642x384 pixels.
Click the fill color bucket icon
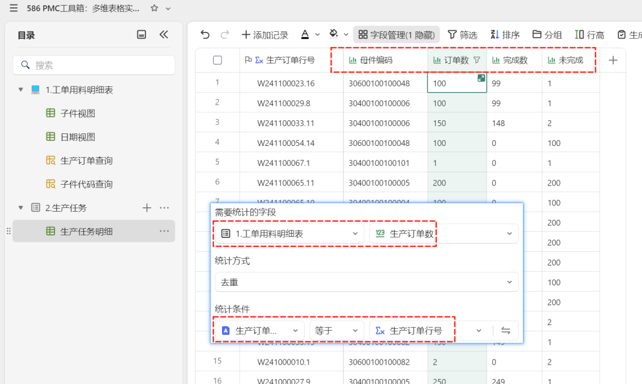334,34
